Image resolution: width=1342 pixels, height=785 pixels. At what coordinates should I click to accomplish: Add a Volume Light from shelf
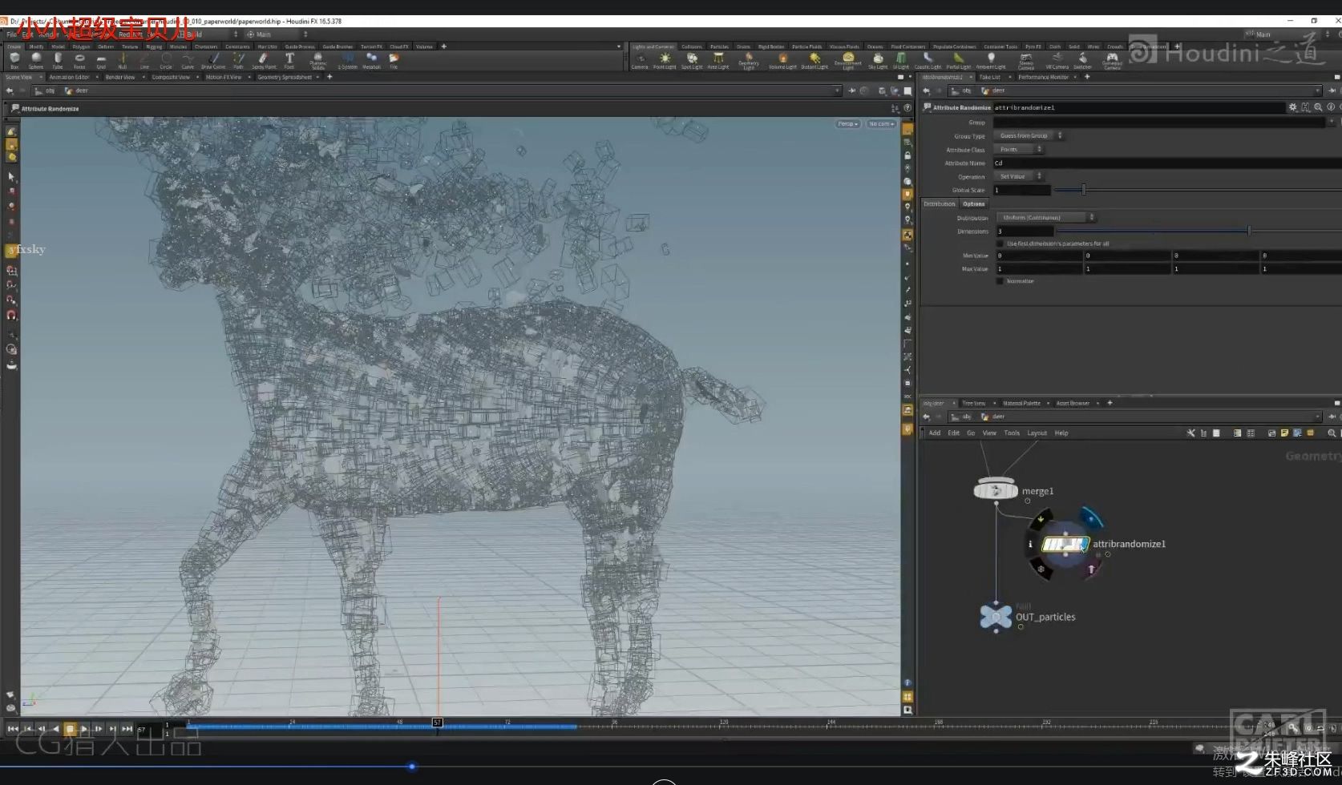782,61
